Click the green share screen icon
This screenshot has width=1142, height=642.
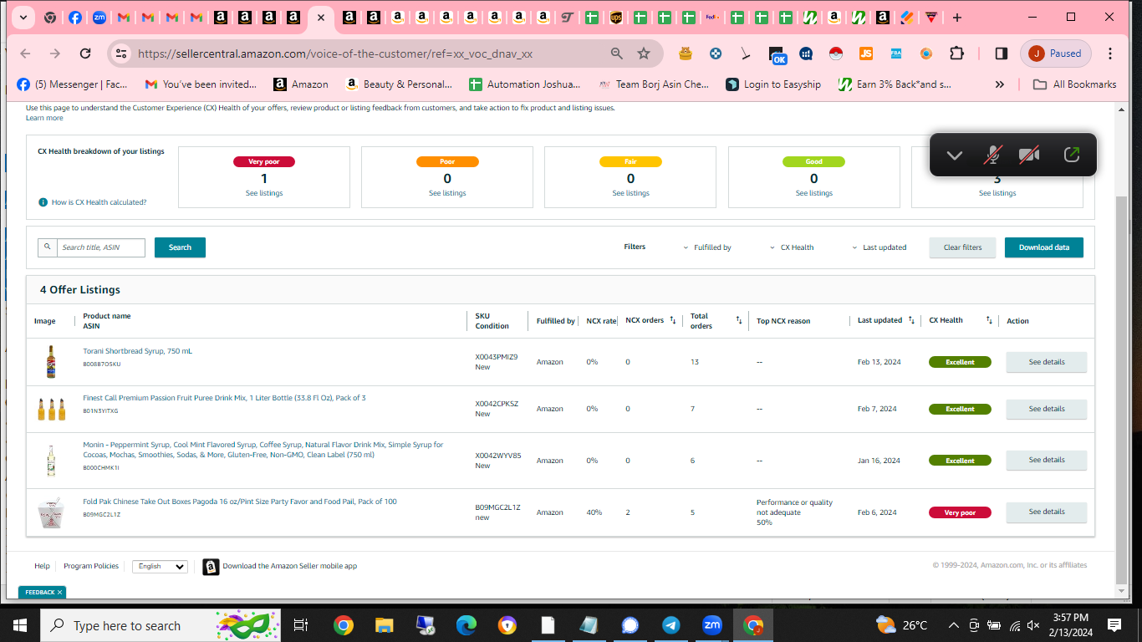click(1071, 155)
